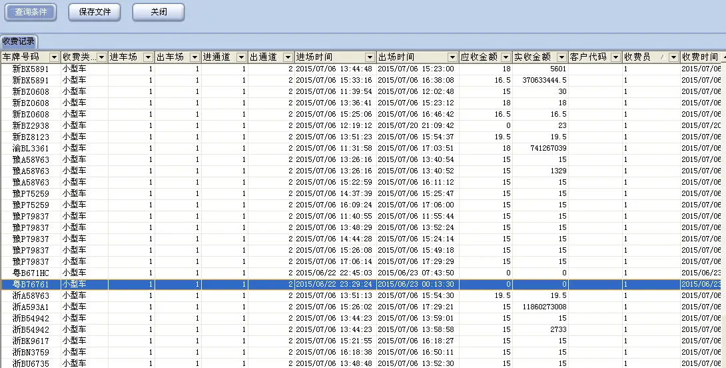
Task: Open the 出通道 column filter dropdown
Action: click(288, 57)
